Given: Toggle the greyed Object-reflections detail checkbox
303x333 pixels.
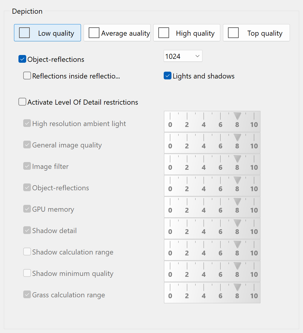Looking at the screenshot, I should pyautogui.click(x=27, y=187).
